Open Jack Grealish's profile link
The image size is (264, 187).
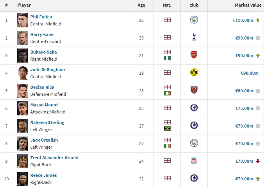(44, 140)
